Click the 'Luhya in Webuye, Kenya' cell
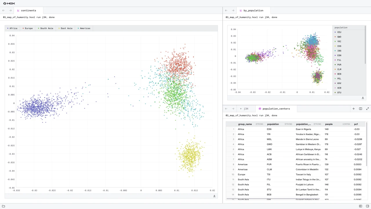Image resolution: width=371 pixels, height=209 pixels. coord(309,149)
